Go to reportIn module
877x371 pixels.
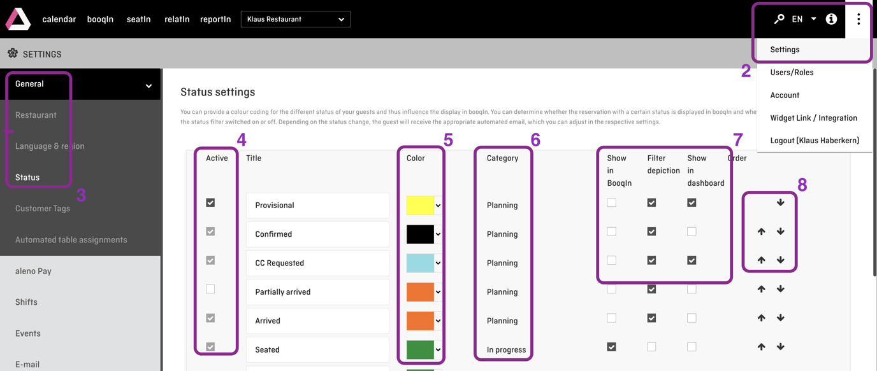(x=215, y=19)
